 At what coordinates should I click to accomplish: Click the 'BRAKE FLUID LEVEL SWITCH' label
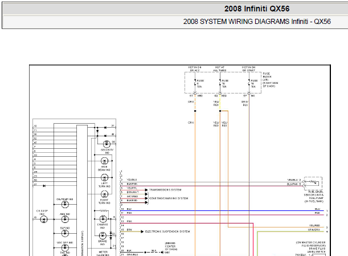pyautogui.click(x=317, y=250)
